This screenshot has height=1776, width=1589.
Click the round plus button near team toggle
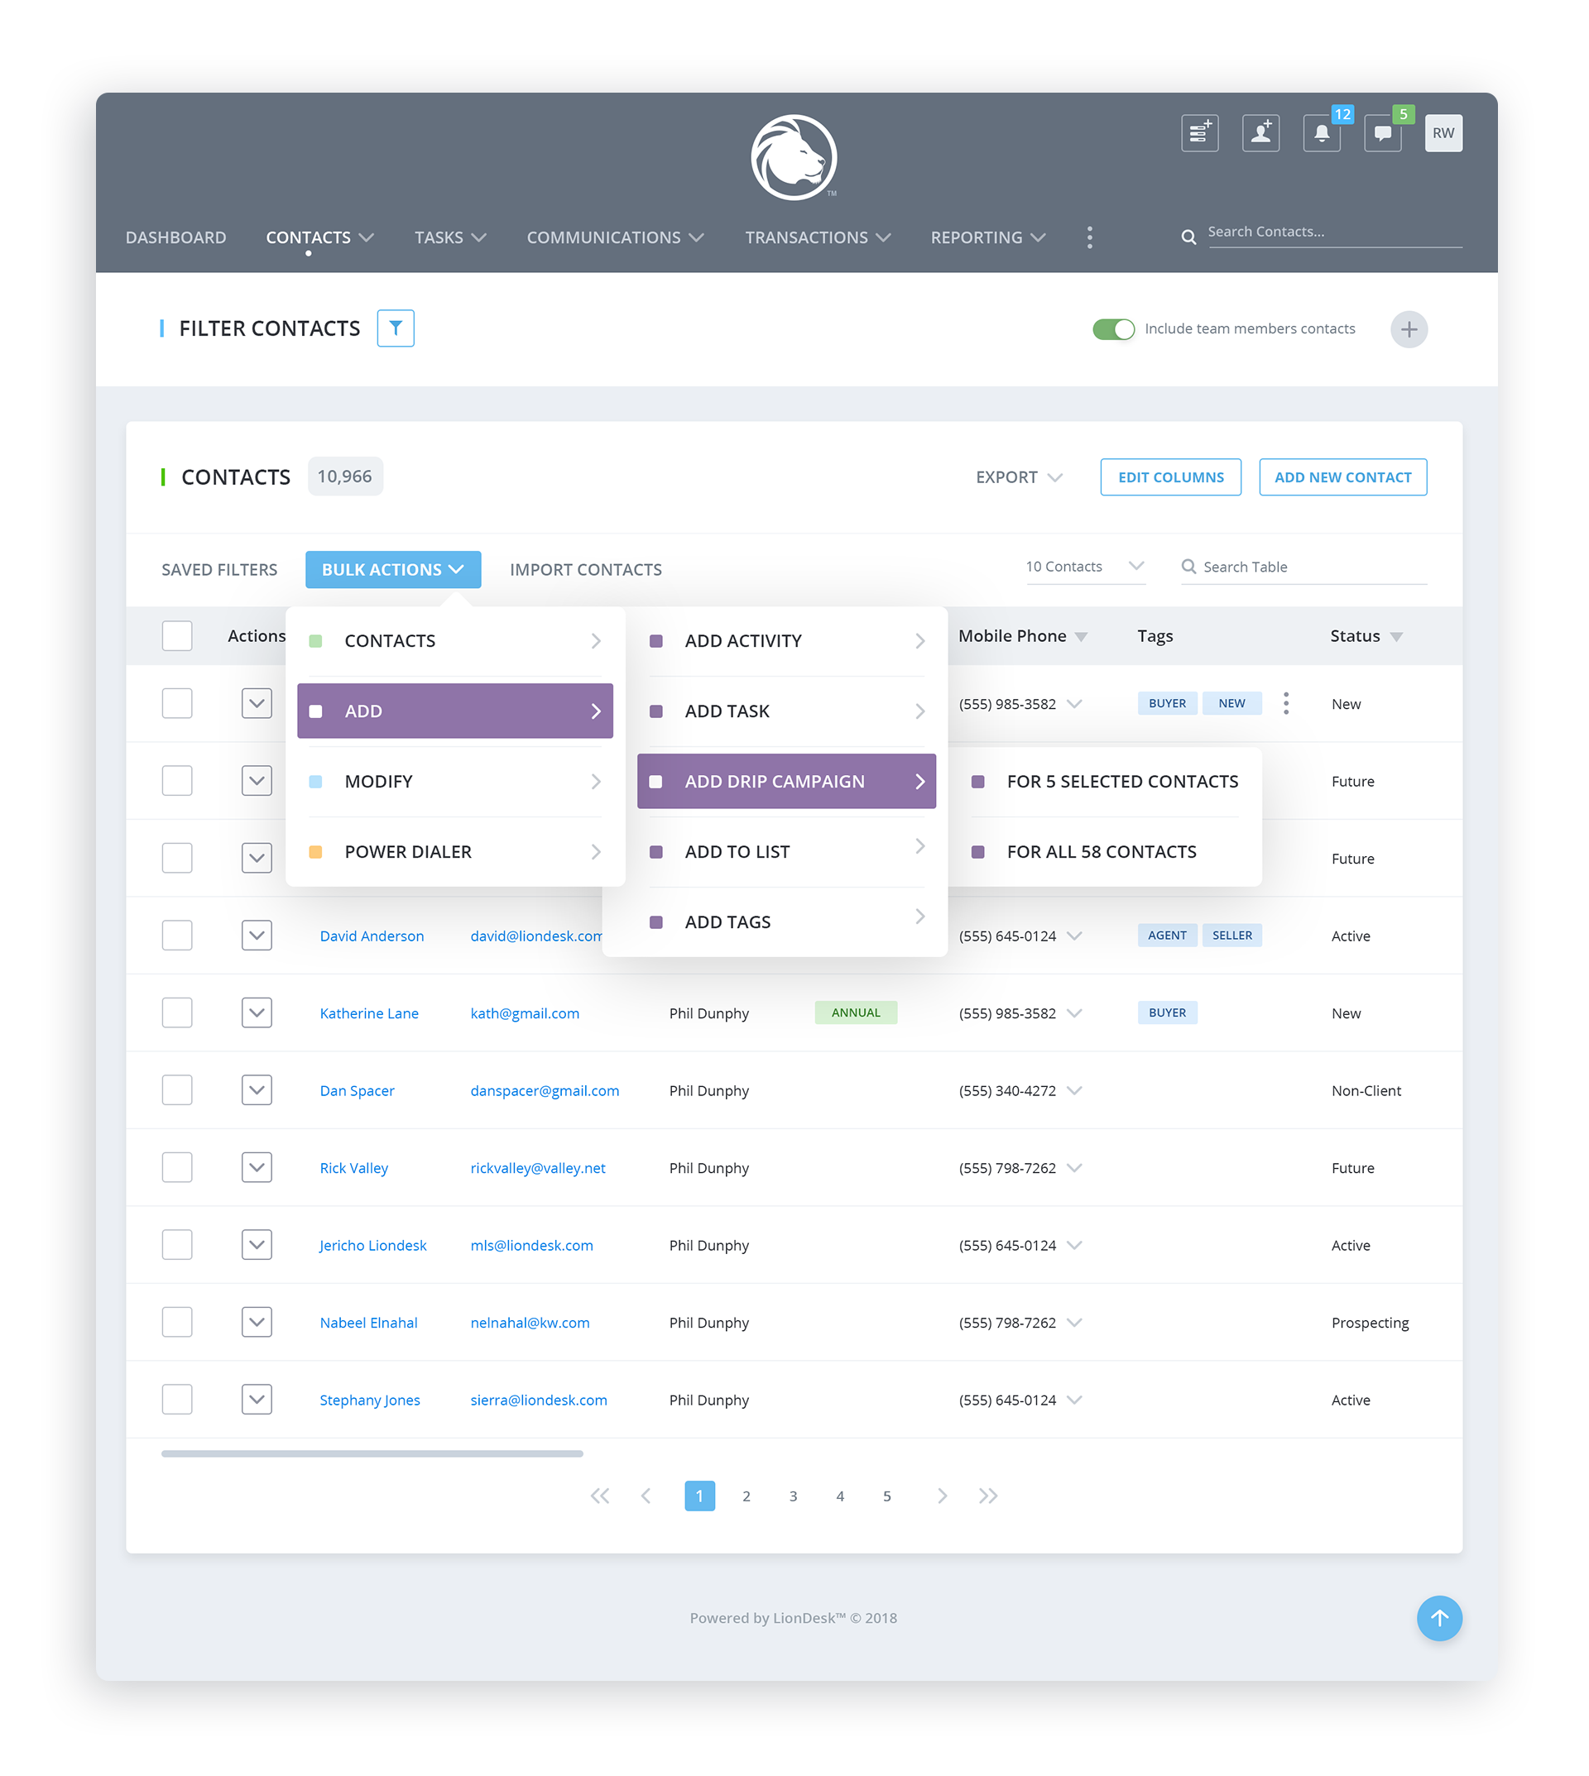(1409, 329)
